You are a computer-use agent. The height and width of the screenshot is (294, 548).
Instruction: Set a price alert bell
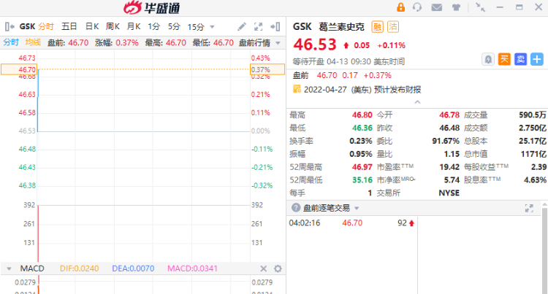(488, 60)
